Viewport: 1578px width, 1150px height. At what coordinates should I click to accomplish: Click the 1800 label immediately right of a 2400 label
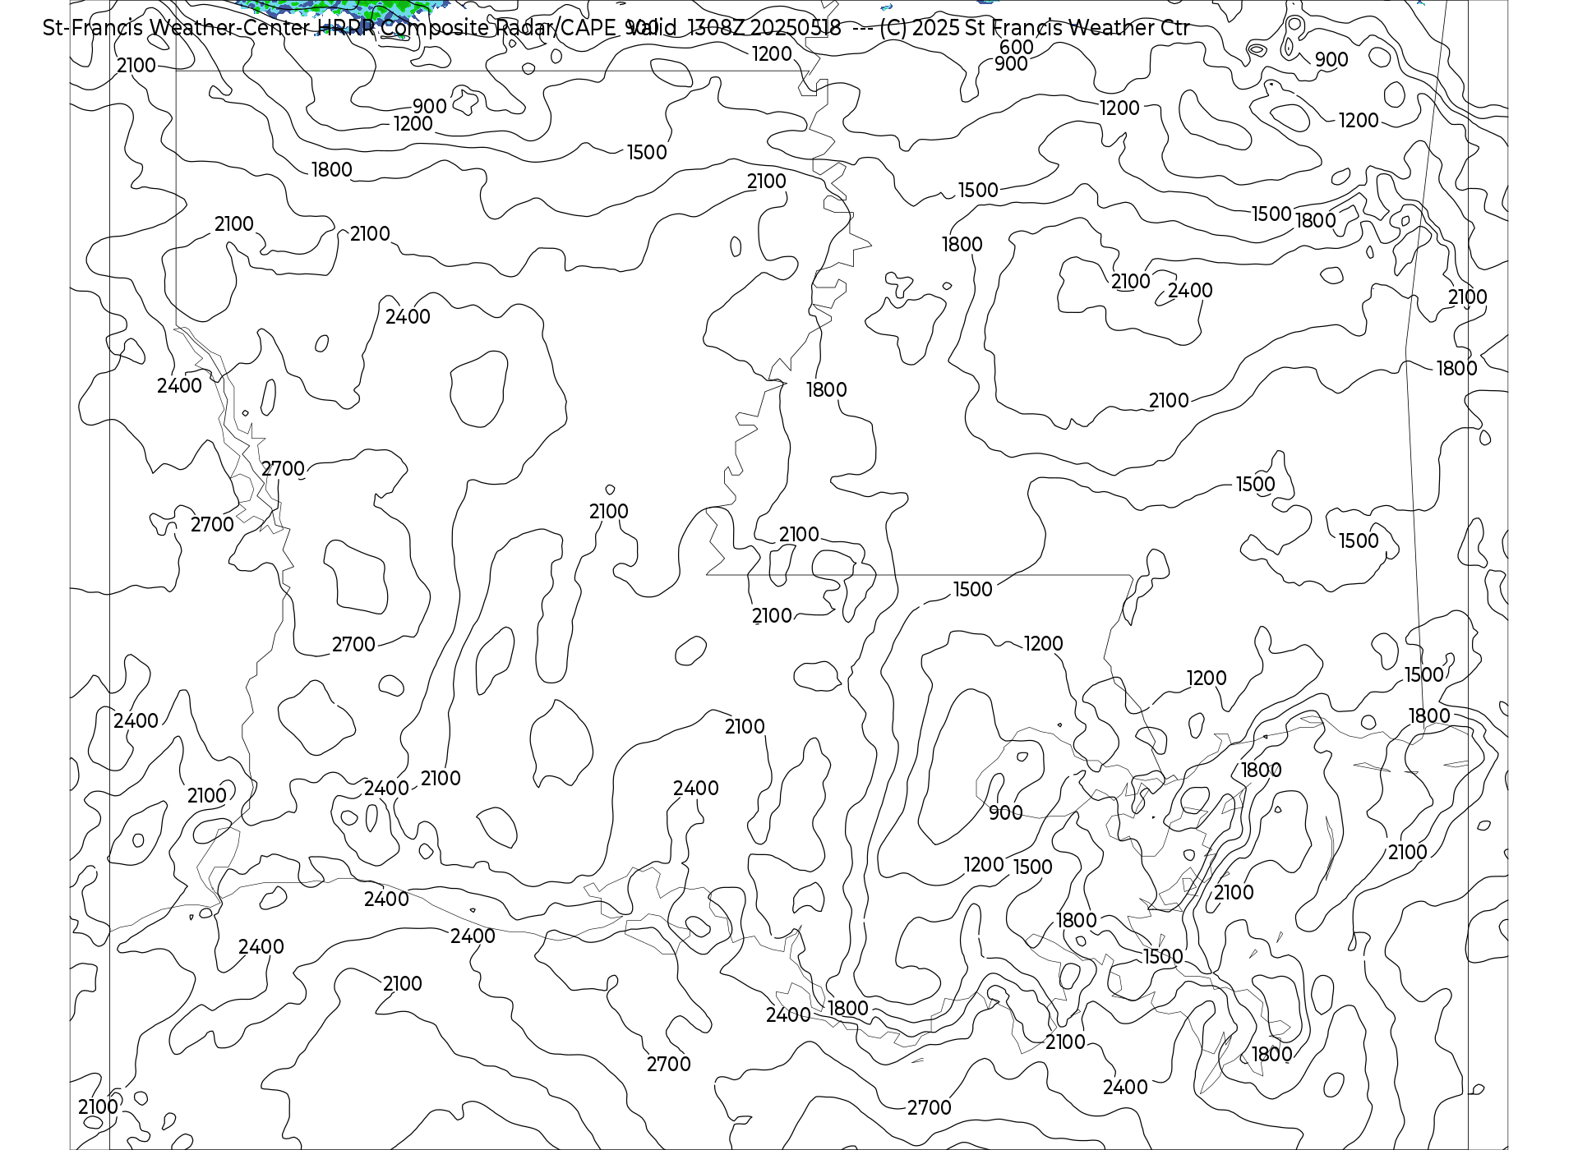848,1009
